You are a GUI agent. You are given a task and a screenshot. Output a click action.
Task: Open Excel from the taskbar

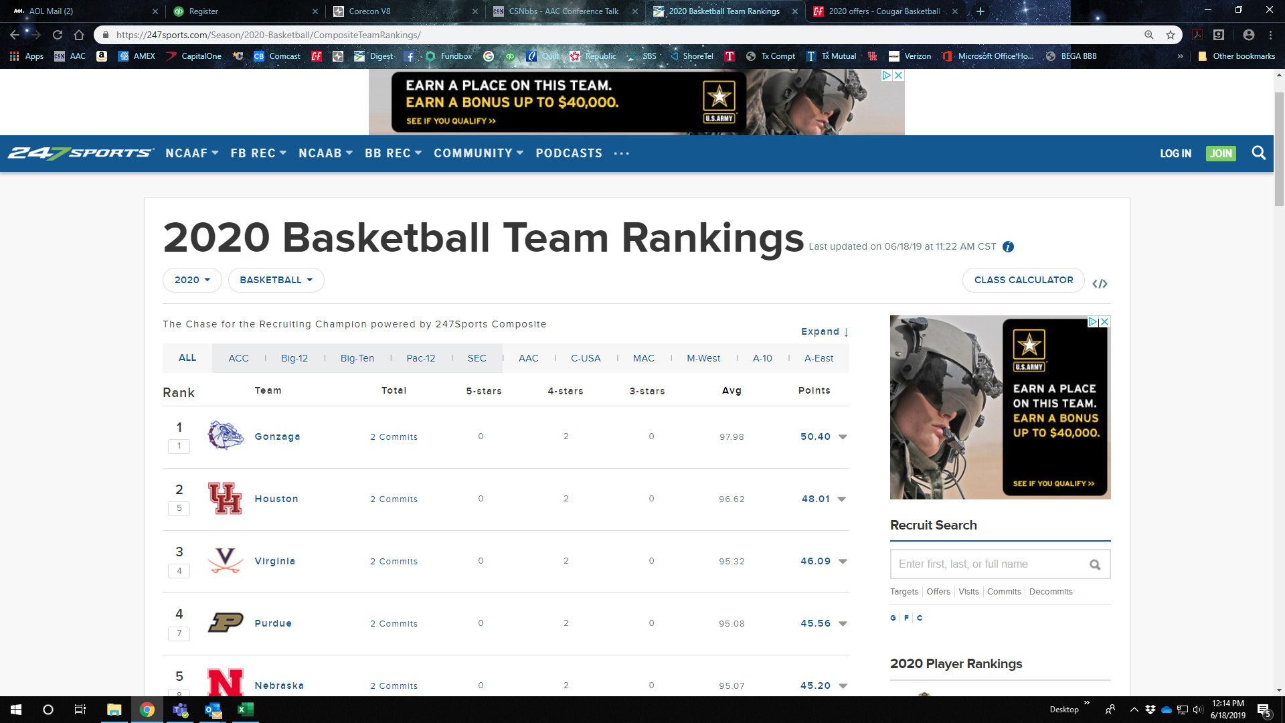(245, 710)
